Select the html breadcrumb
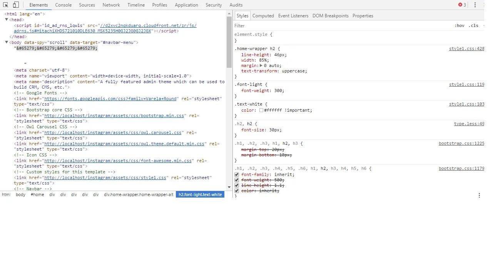 [6, 195]
